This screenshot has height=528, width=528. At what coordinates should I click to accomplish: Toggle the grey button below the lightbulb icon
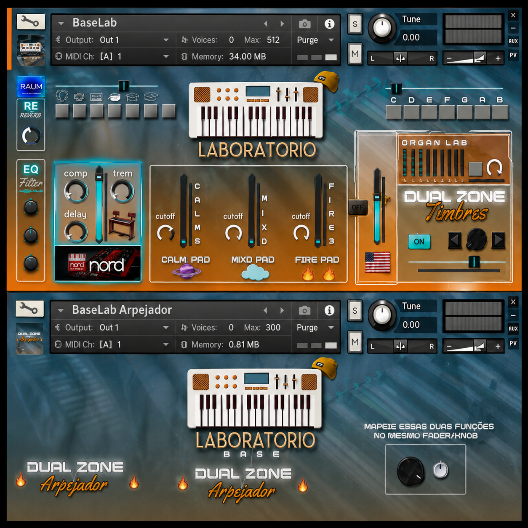coord(62,111)
